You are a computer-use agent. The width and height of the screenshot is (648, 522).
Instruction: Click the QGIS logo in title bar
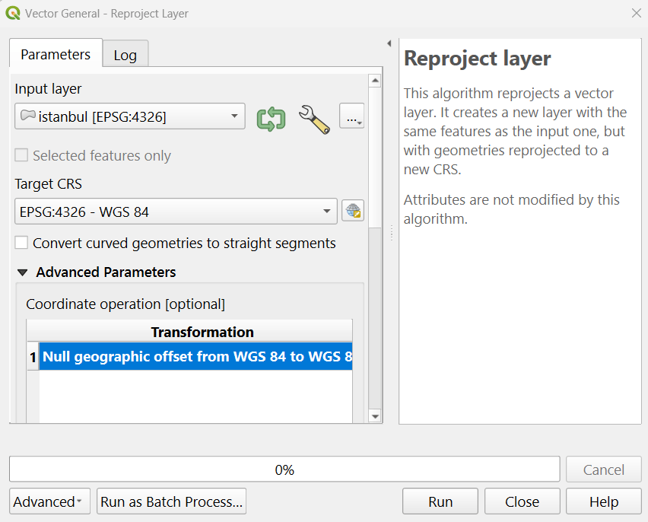[13, 13]
